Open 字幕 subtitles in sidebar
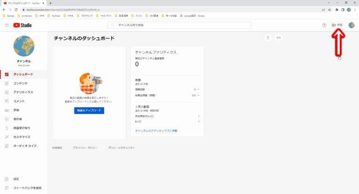 [x=16, y=110]
